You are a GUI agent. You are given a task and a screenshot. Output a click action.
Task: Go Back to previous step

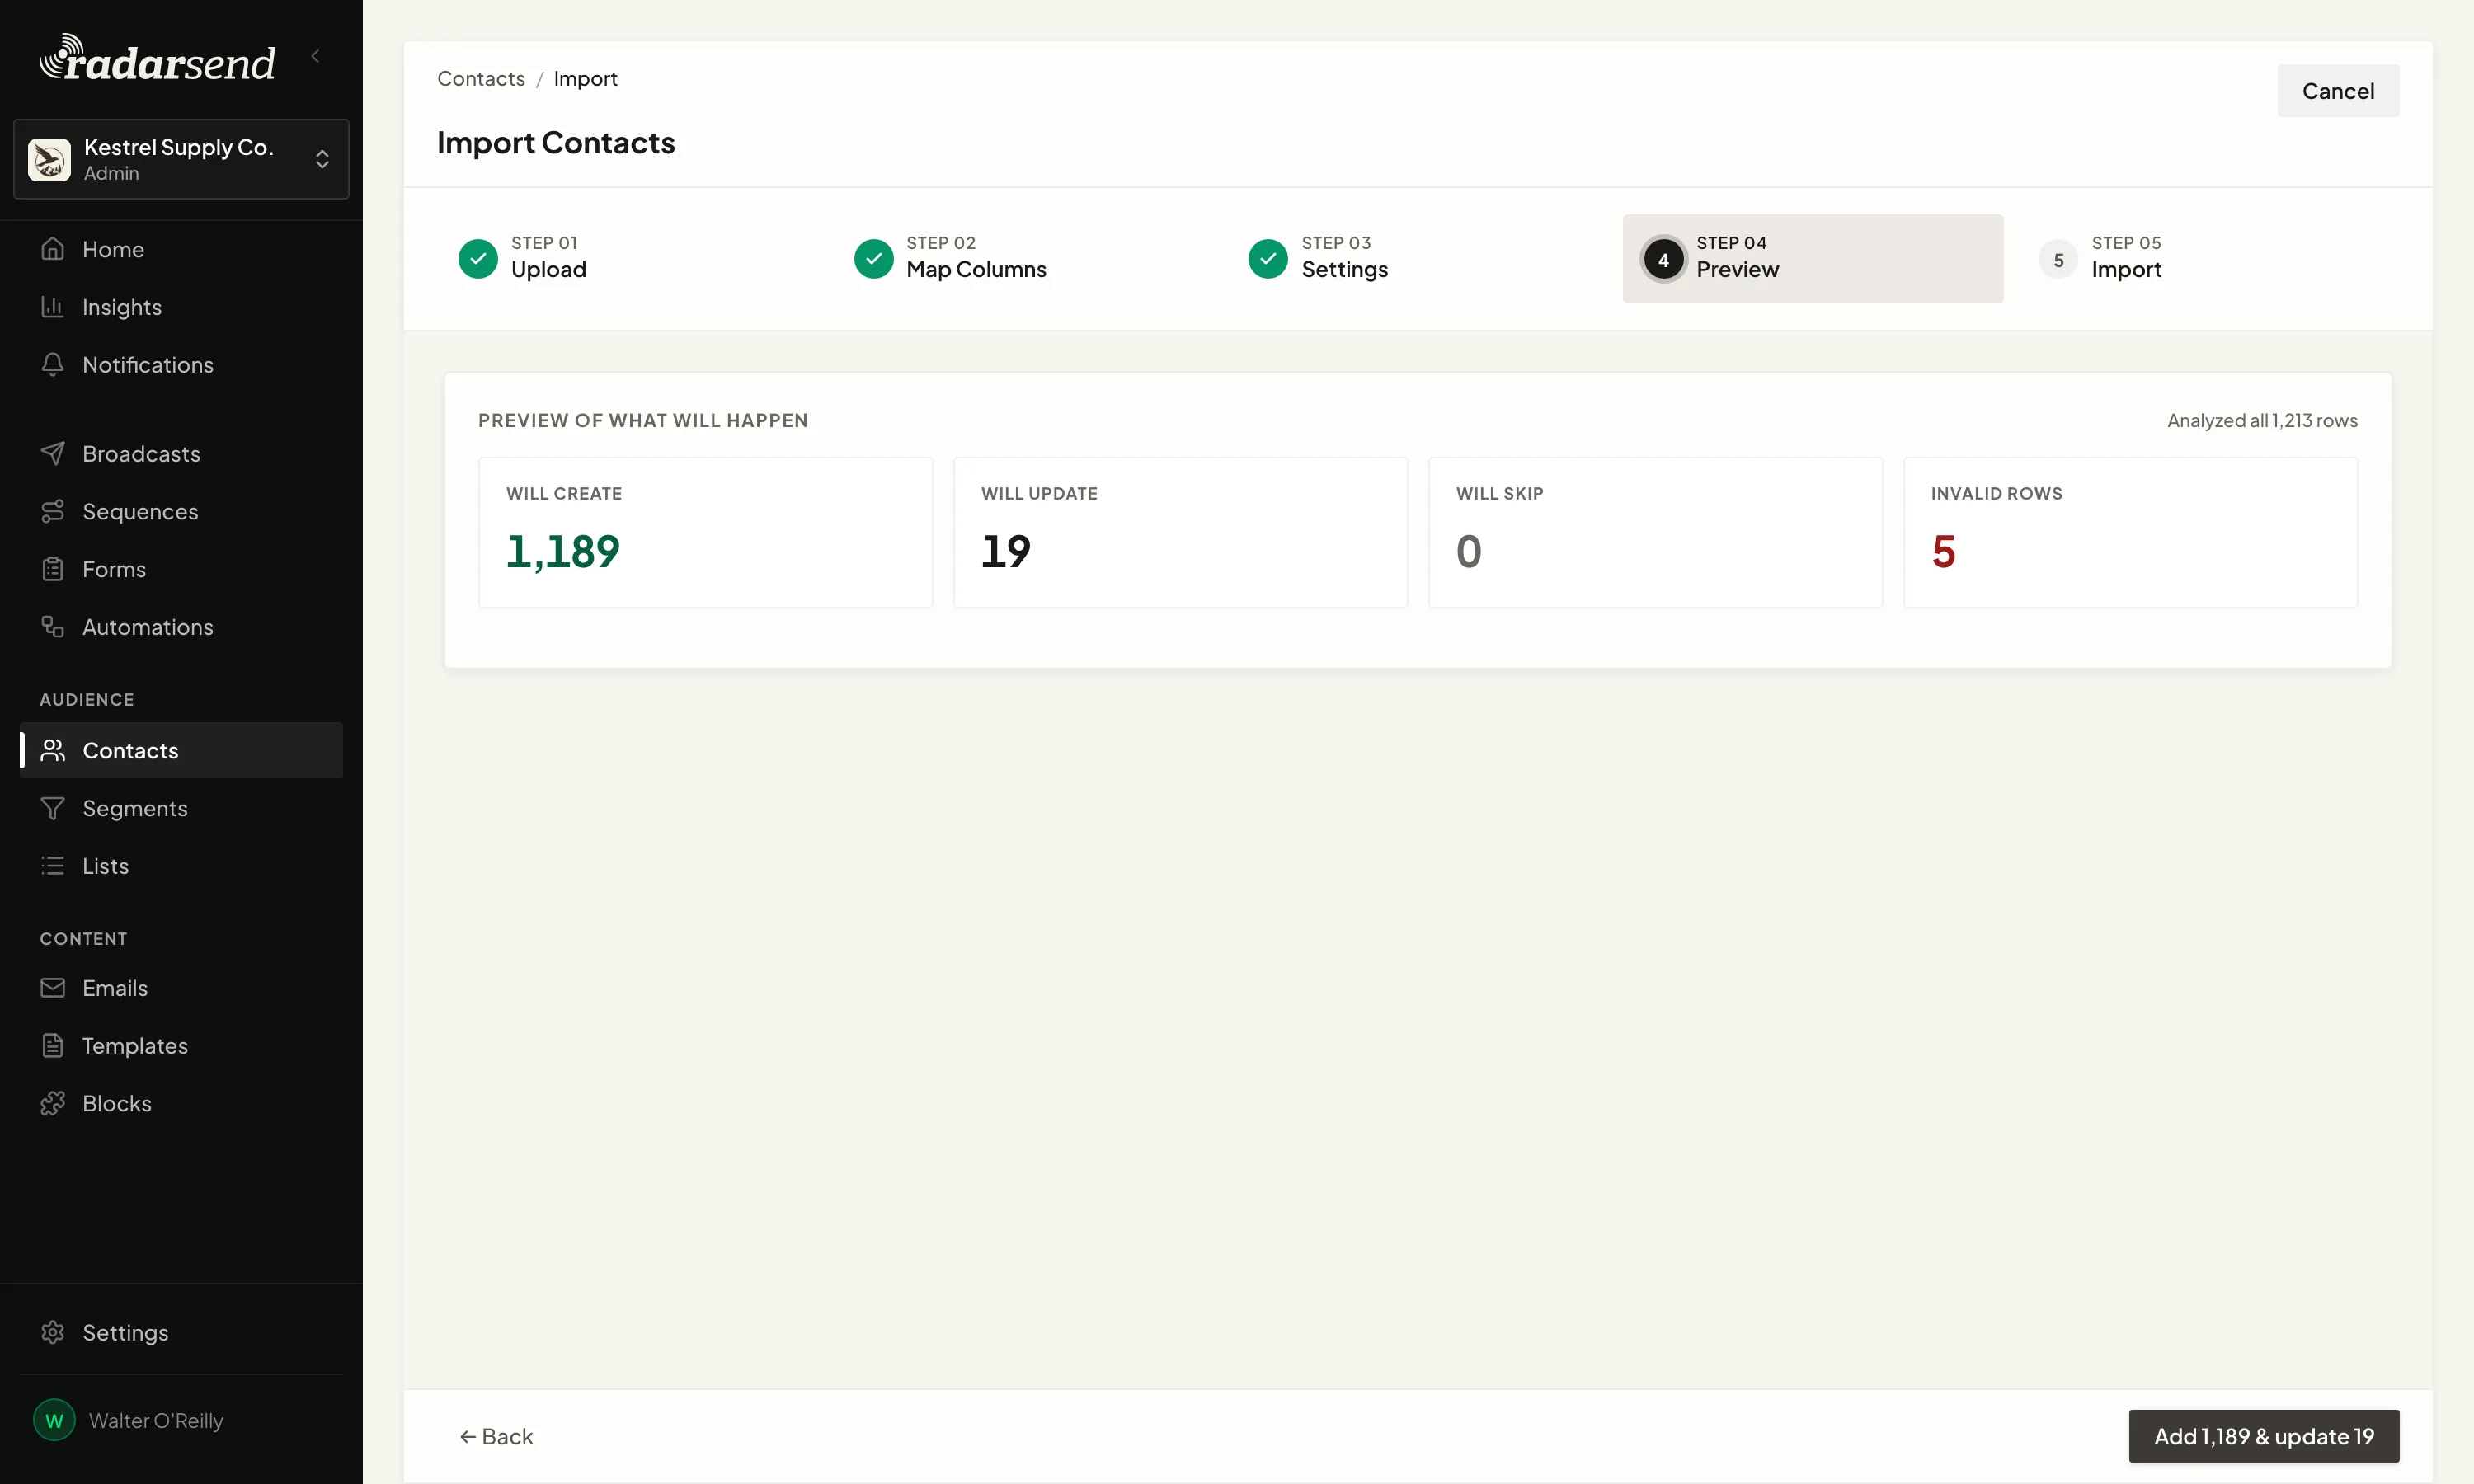(496, 1437)
